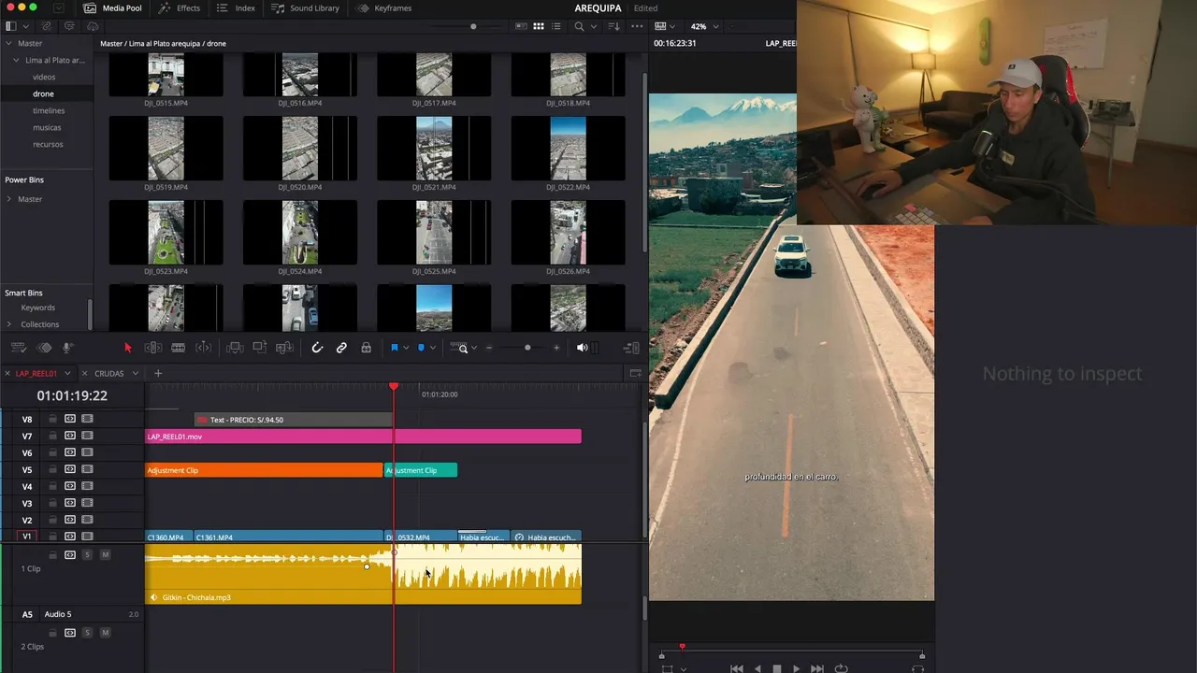The image size is (1197, 673).
Task: Open the Effects panel tab
Action: click(180, 8)
